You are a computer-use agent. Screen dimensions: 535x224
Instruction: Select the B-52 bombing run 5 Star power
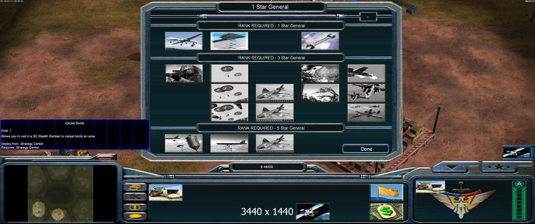point(229,143)
